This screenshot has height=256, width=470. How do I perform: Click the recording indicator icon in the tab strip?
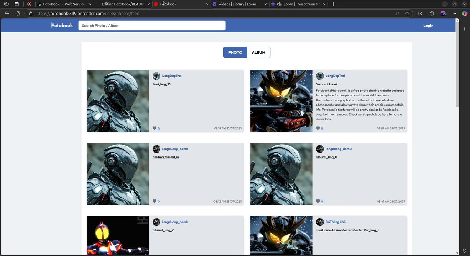coord(29,4)
